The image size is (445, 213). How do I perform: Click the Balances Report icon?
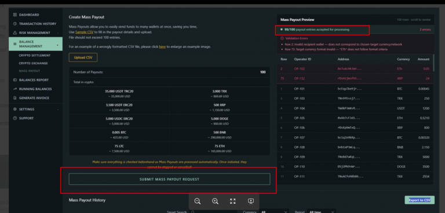point(15,80)
